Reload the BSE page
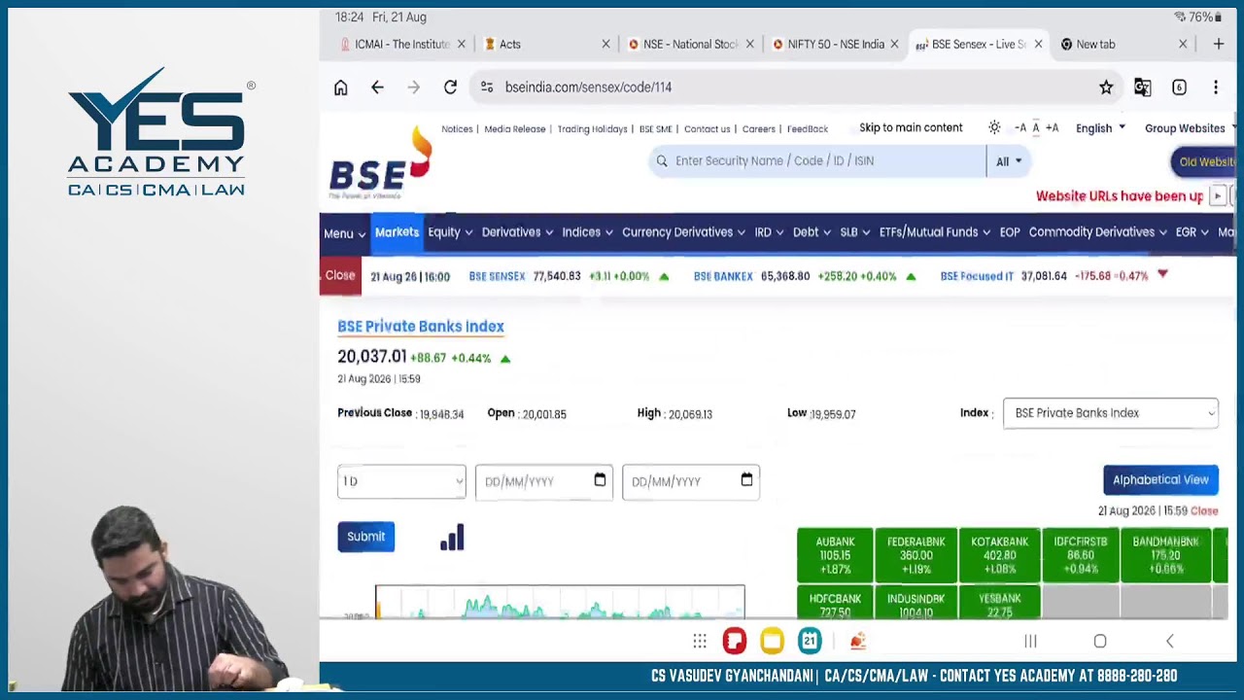 click(450, 87)
